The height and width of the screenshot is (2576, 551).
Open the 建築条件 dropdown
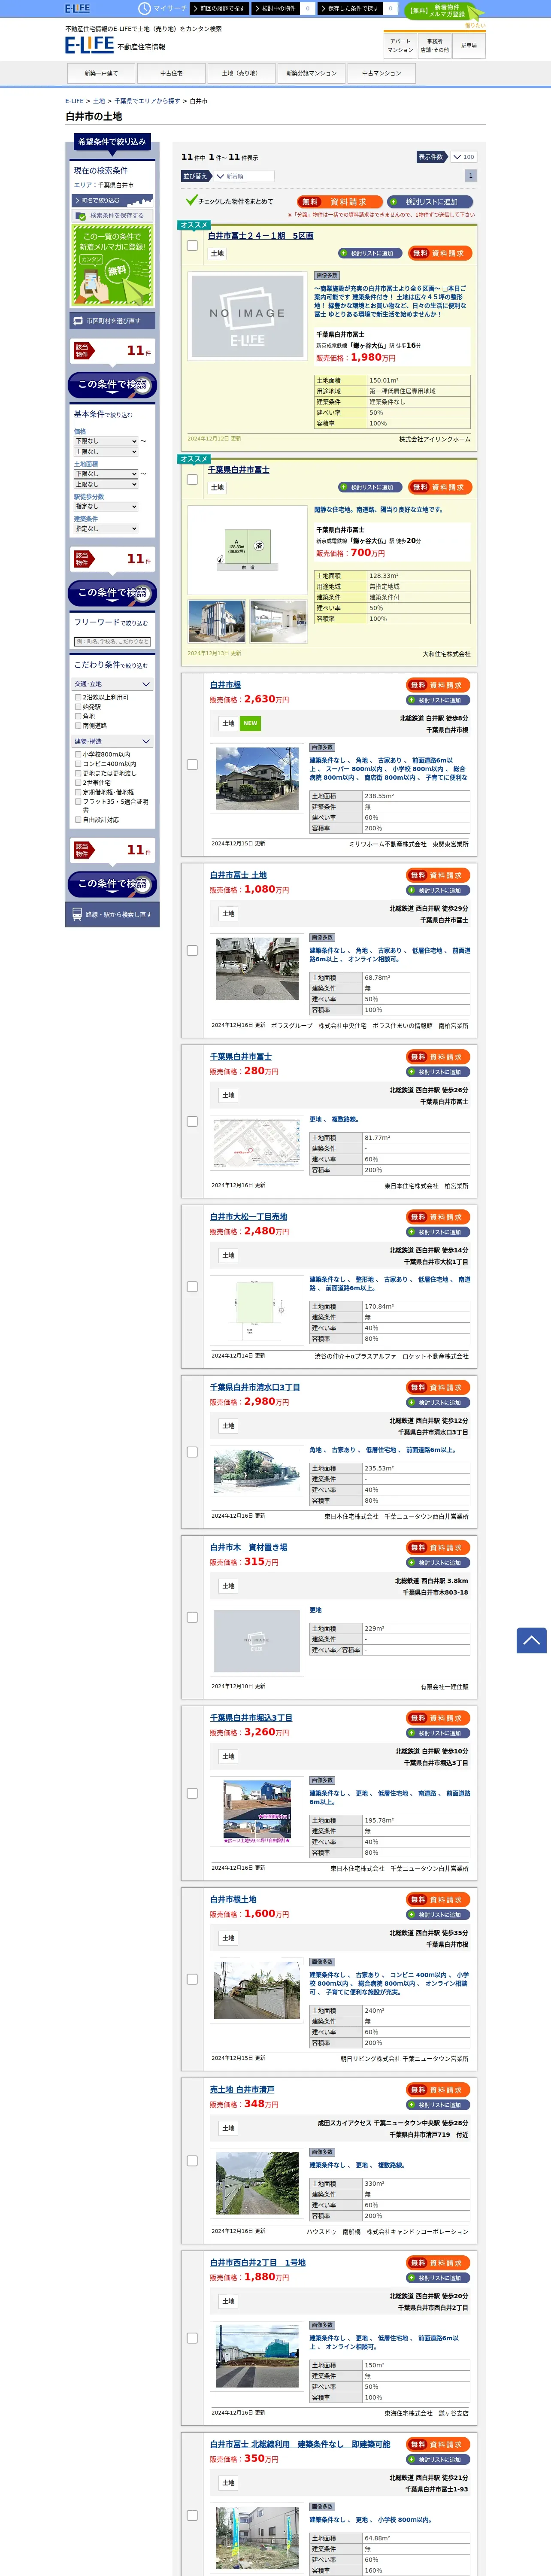[106, 529]
